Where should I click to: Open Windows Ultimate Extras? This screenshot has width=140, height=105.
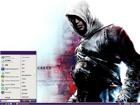click(10, 81)
